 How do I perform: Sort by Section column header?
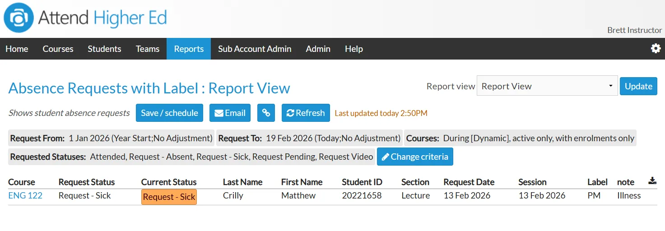[415, 182]
